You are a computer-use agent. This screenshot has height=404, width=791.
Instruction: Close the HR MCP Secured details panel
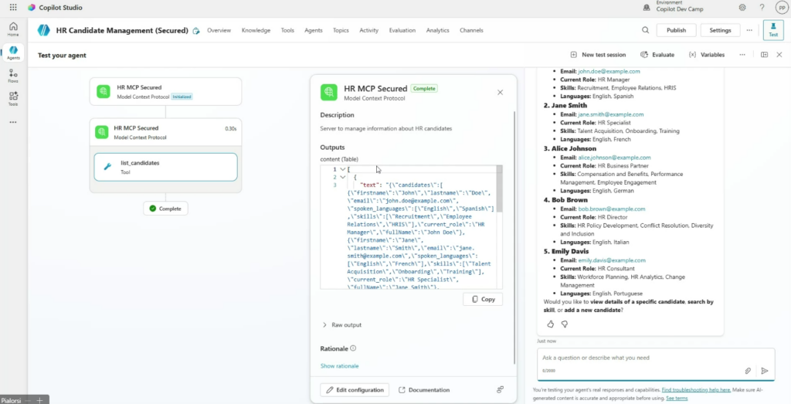click(x=500, y=92)
